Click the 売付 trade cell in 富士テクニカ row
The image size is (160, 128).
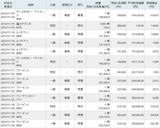pos(80,26)
